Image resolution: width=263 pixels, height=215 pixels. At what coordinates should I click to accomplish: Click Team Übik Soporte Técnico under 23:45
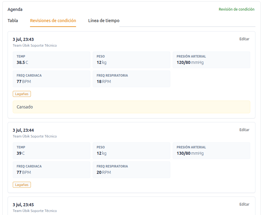[x=35, y=211]
